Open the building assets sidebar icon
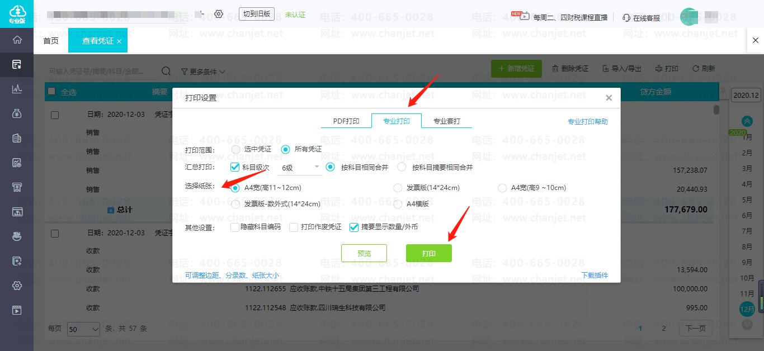Screen dimensions: 764x351 [x=17, y=138]
